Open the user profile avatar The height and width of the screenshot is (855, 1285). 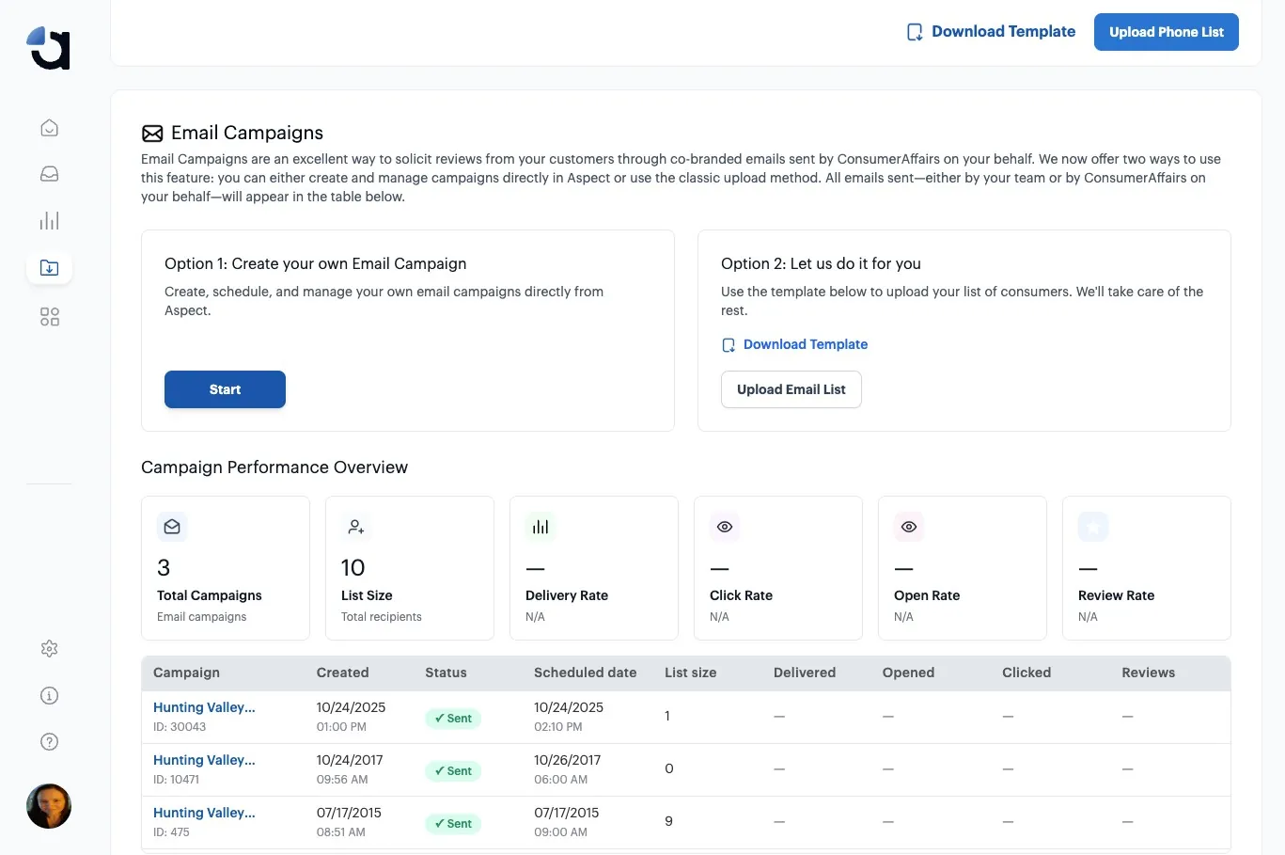(49, 806)
